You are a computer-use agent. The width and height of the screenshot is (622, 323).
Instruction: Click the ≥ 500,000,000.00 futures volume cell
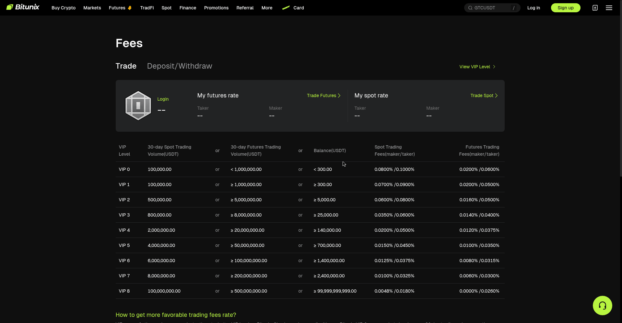249,291
